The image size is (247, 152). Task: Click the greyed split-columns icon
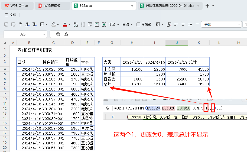pos(83,24)
